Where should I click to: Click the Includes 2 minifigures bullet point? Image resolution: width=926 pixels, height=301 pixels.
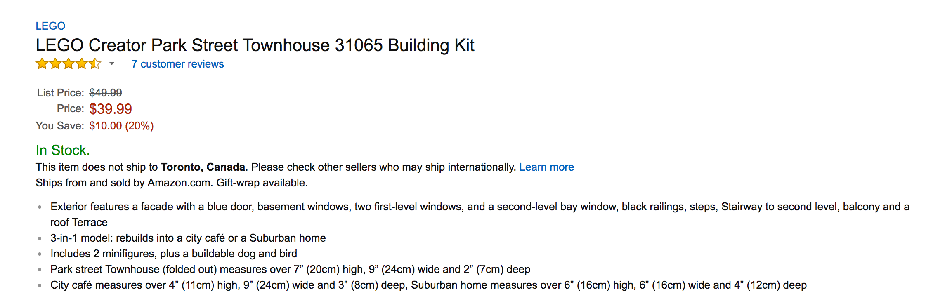(x=173, y=254)
